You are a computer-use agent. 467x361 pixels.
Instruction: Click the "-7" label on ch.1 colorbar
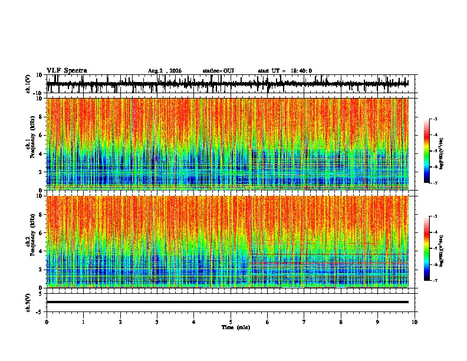click(435, 183)
